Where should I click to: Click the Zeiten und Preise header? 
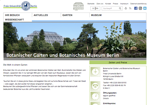(118, 62)
